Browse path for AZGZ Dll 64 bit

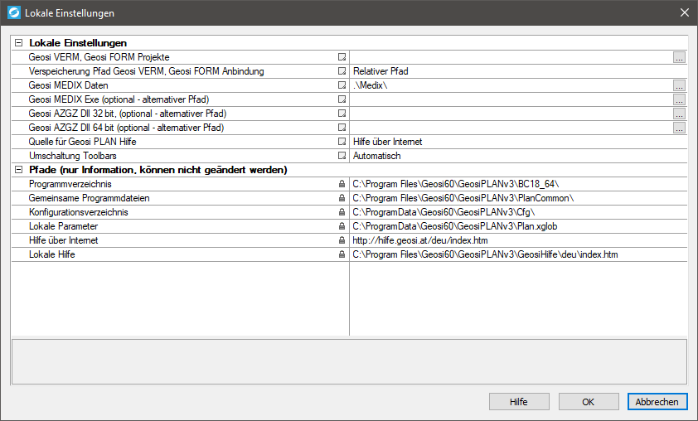coord(679,128)
